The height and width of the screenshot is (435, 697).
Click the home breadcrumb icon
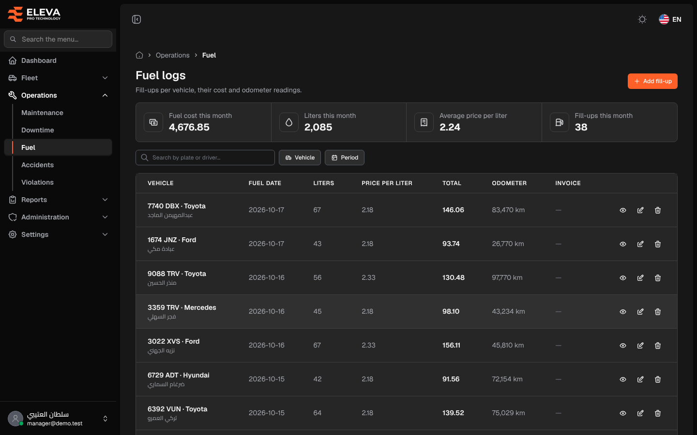[139, 55]
